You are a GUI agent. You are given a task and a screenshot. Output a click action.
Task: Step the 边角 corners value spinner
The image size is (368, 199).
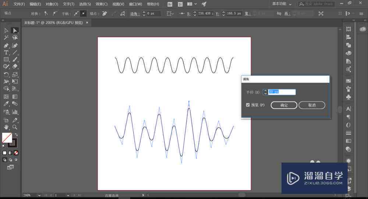(144, 14)
